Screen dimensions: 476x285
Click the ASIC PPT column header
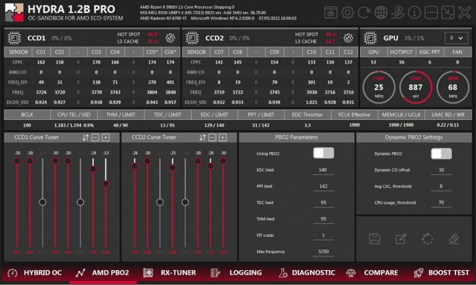[430, 52]
